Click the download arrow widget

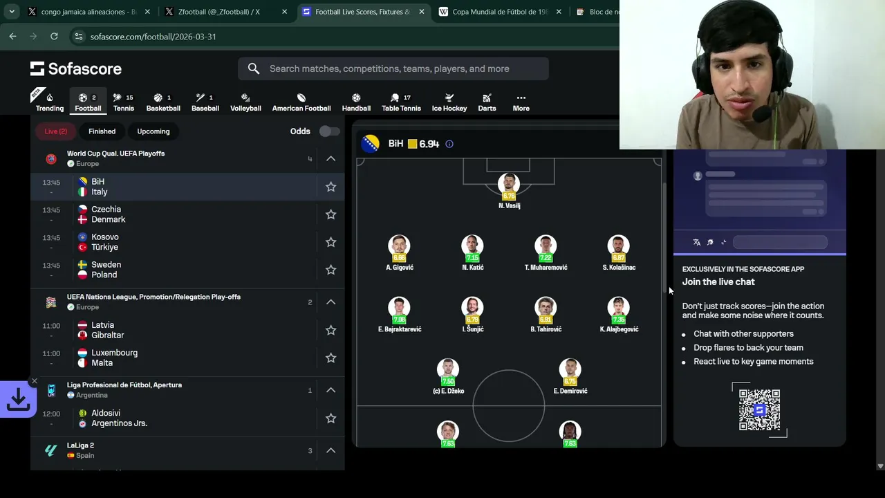18,399
